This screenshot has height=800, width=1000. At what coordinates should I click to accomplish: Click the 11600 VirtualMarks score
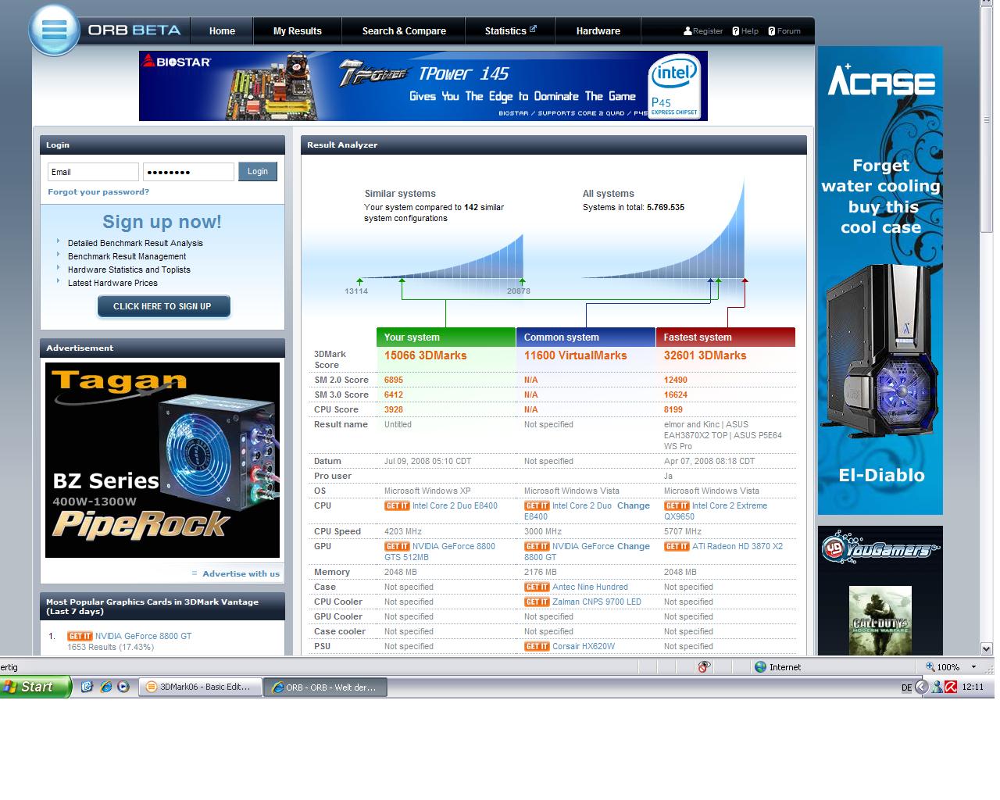[575, 355]
